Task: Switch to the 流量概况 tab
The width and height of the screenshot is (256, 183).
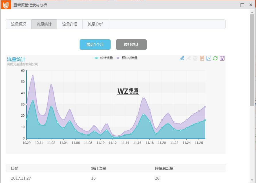Action: [19, 24]
